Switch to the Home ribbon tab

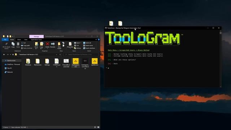coord(12,39)
